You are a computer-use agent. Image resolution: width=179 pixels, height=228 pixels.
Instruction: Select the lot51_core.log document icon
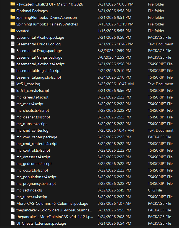[x=13, y=84]
